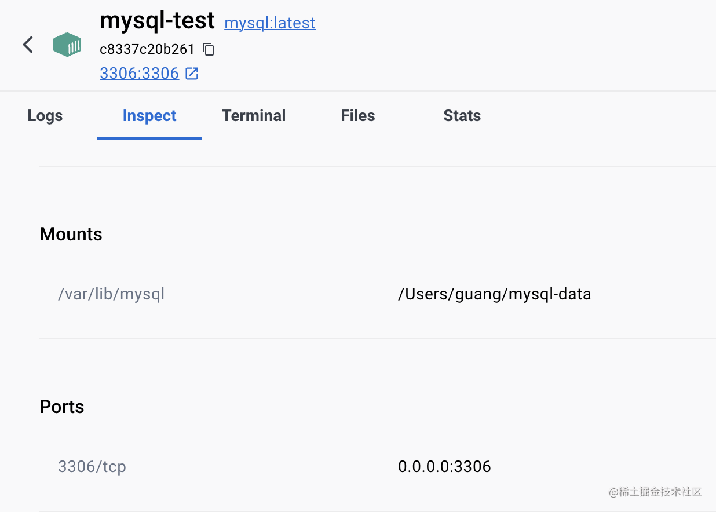
Task: Switch to the Logs tab
Action: point(45,116)
